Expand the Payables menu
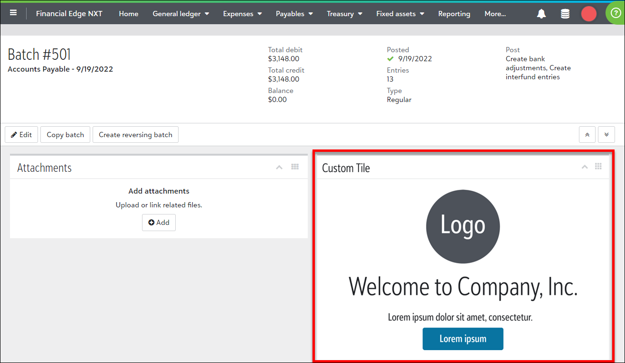 pos(294,14)
